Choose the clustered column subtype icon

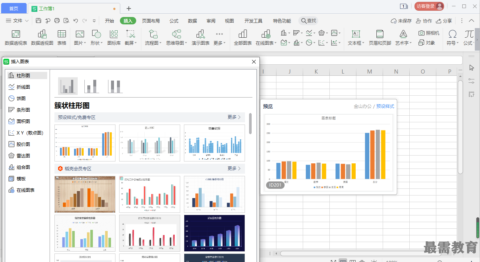(68, 86)
